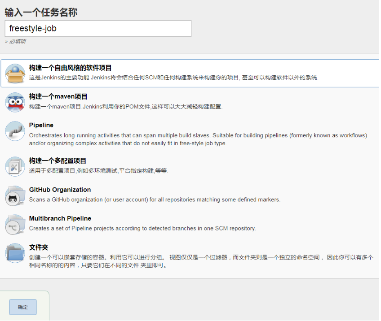This screenshot has width=381, height=321.
Task: Click the description starting 这是Jenkins的主要功能
Action: pyautogui.click(x=174, y=78)
